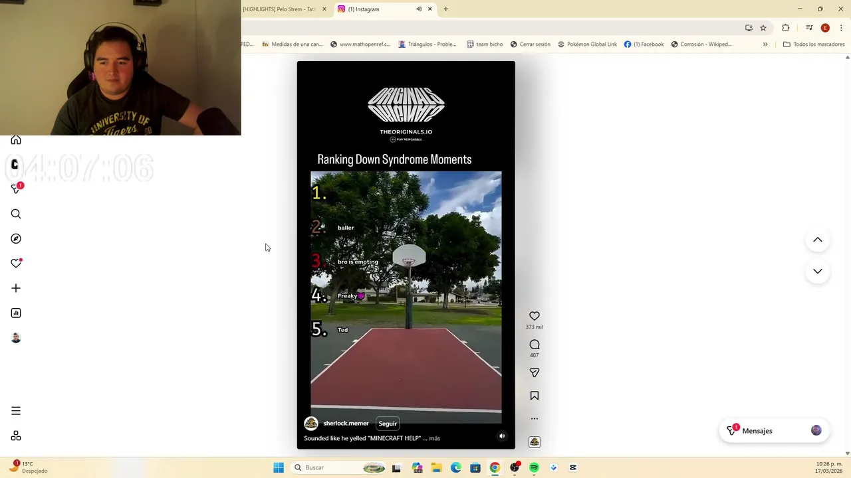Open direct messages icon in left sidebar
The width and height of the screenshot is (851, 478).
[17, 189]
